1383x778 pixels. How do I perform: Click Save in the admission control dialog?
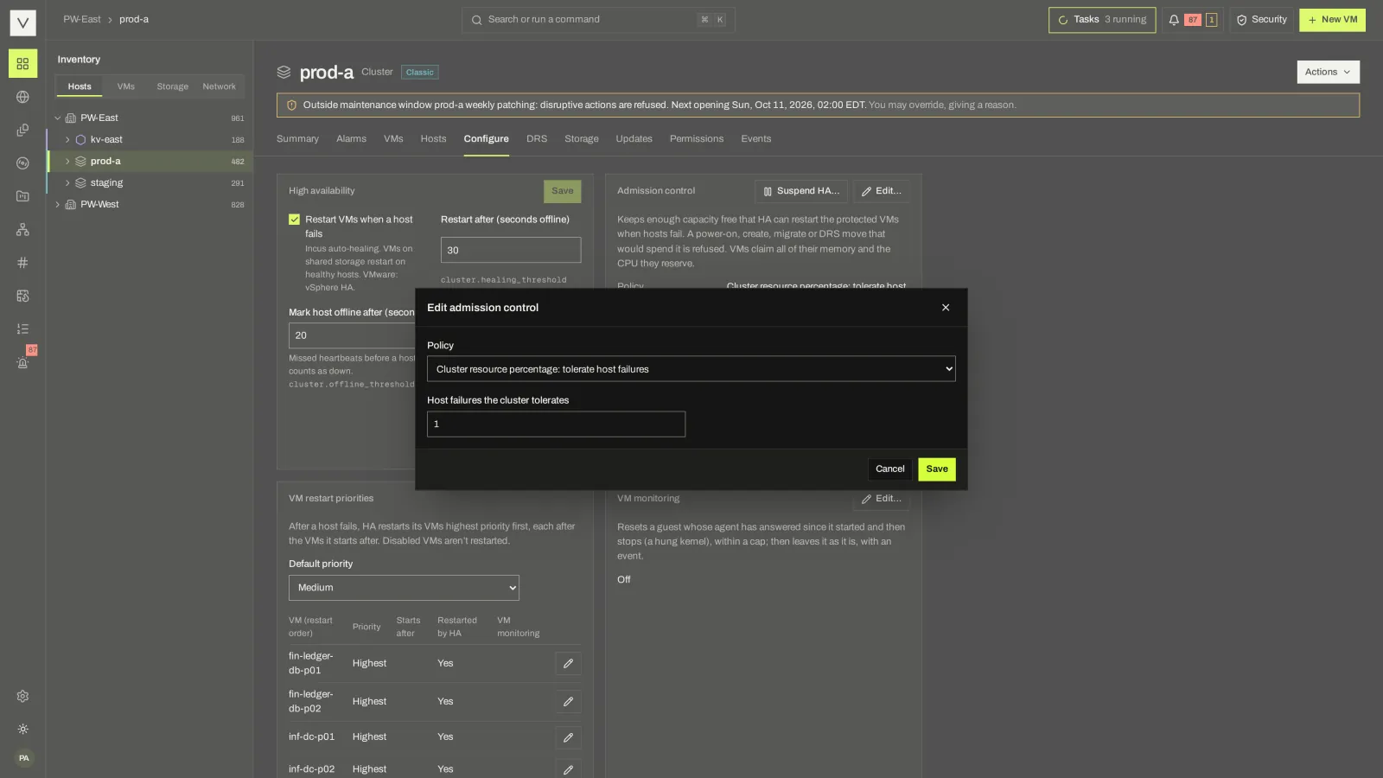pyautogui.click(x=937, y=469)
